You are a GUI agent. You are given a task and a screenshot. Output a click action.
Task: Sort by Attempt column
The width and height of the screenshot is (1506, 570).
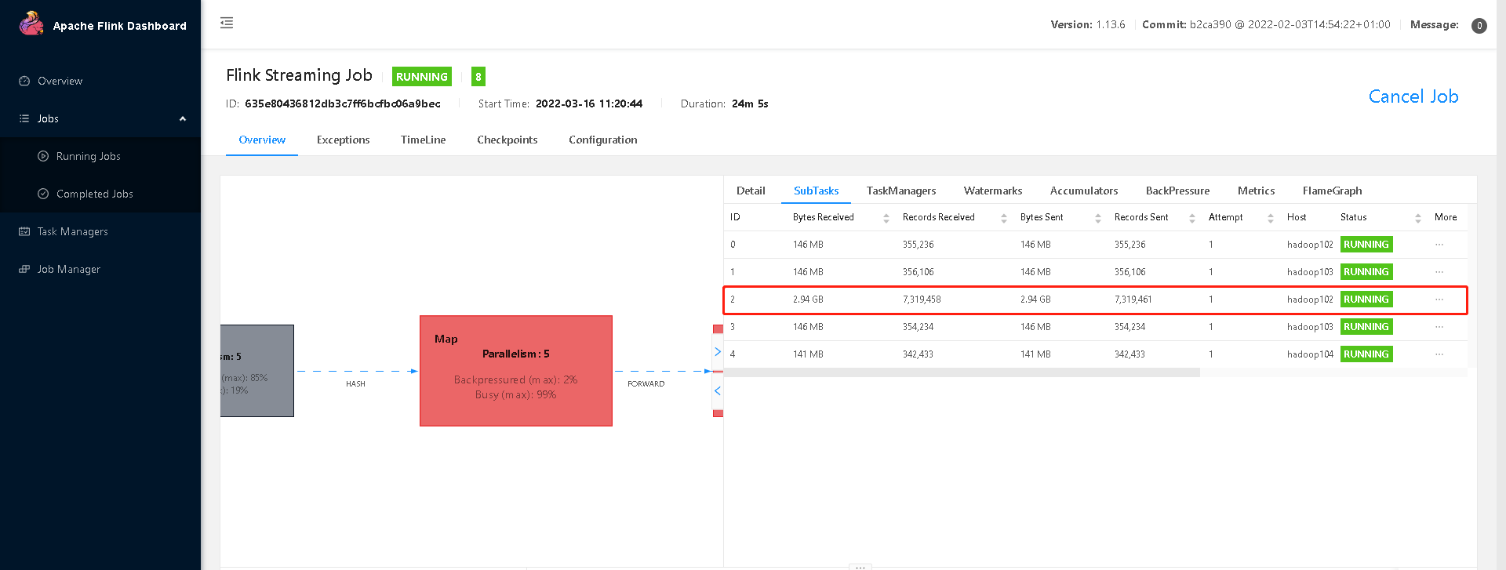(x=1271, y=218)
